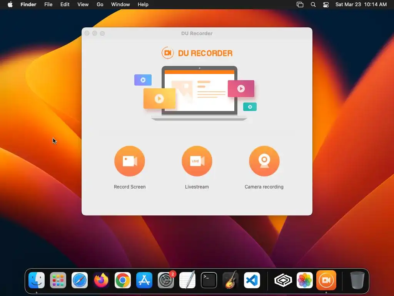Open the Edit menu
This screenshot has height=296, width=394.
tap(65, 5)
